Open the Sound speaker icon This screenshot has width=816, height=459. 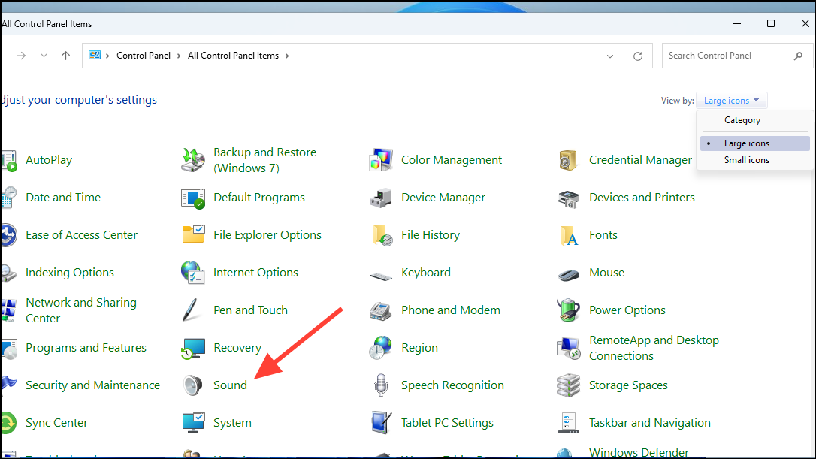192,385
